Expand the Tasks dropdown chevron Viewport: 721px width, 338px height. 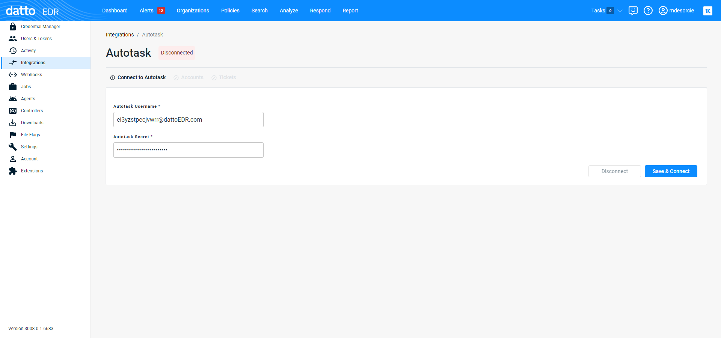(620, 11)
